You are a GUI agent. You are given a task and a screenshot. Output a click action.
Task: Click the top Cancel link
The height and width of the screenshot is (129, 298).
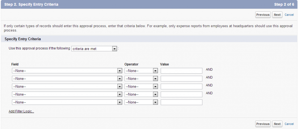(289, 15)
